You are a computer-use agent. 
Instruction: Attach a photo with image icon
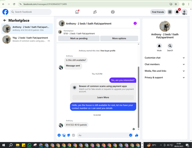point(64,135)
